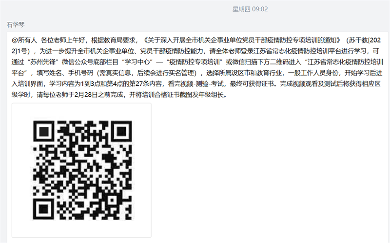Click the 星期四 09:02 timestamp
The image size is (390, 243).
[x=250, y=9]
